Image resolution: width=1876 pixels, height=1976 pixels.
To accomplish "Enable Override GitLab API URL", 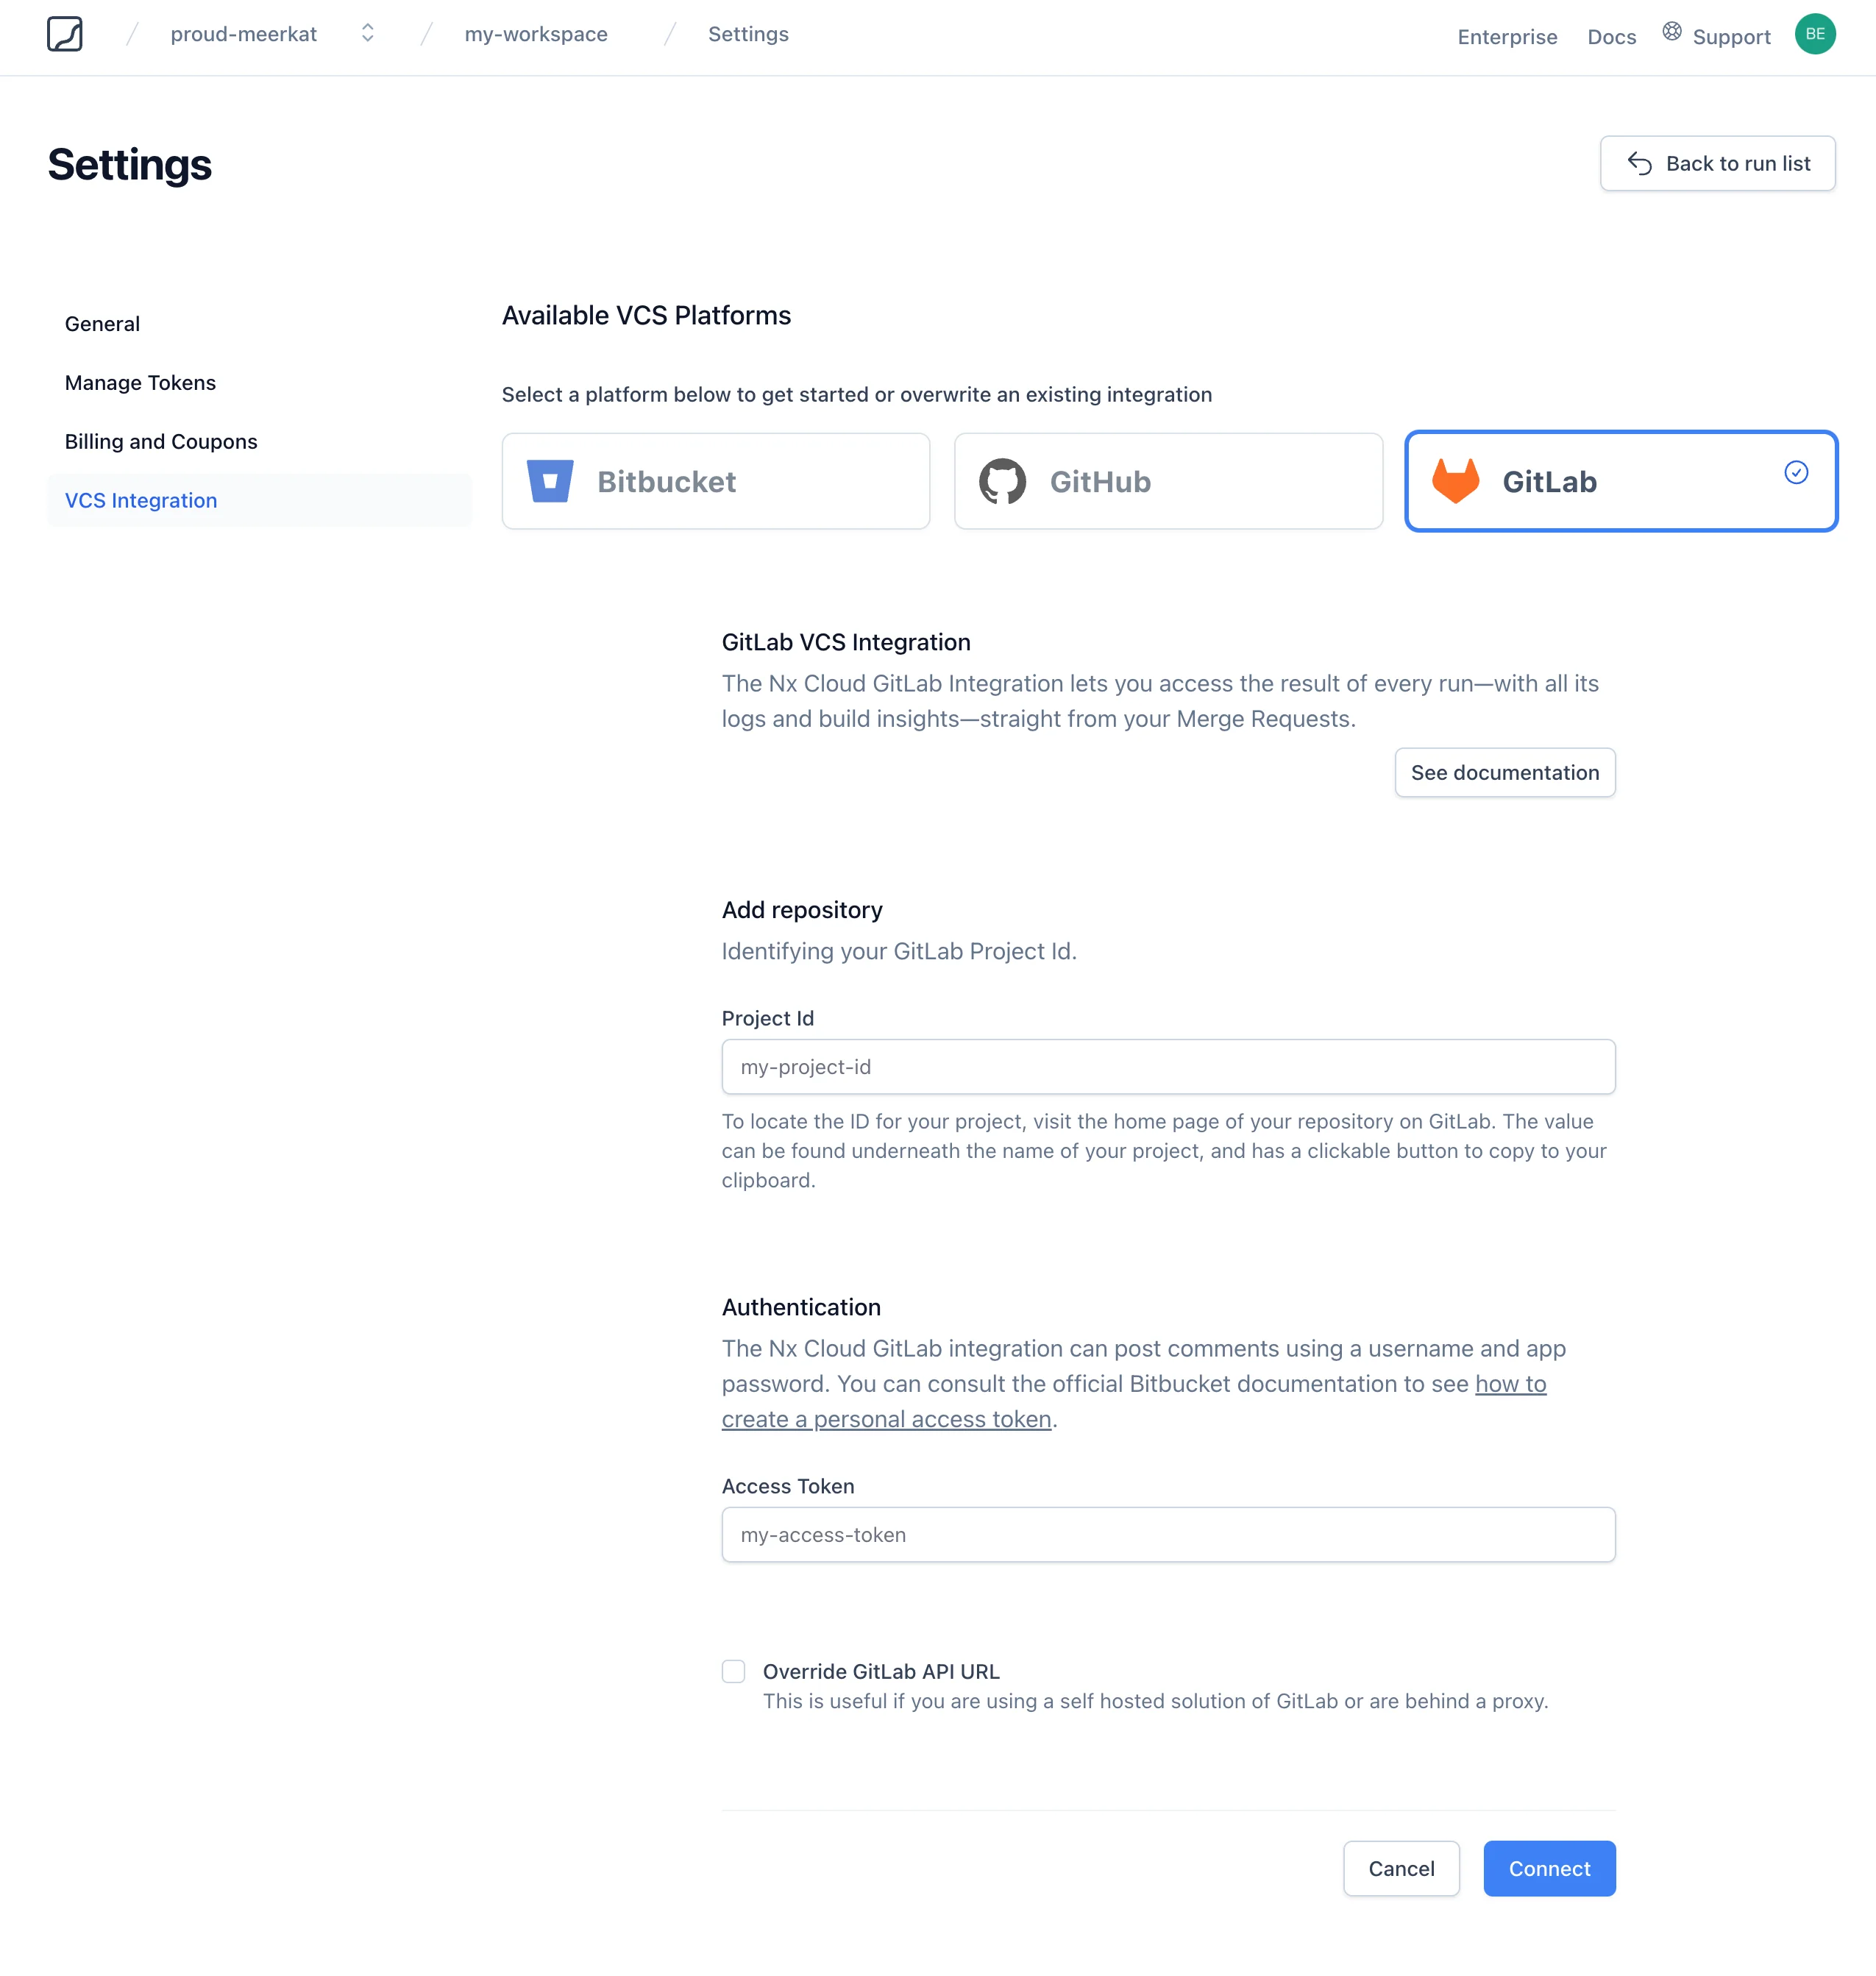I will [x=733, y=1671].
